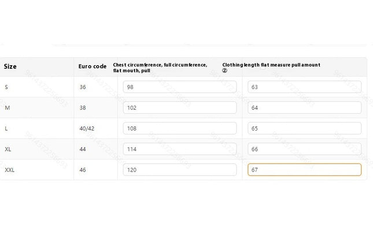Viewport: 373px width, 230px height.
Task: Click the Size column header
Action: click(10, 66)
